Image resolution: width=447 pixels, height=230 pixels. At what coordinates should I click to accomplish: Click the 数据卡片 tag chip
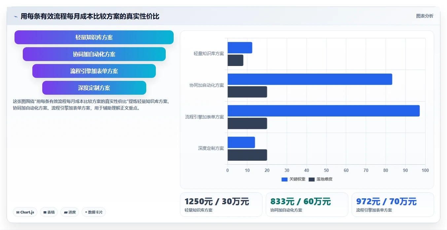pos(94,212)
